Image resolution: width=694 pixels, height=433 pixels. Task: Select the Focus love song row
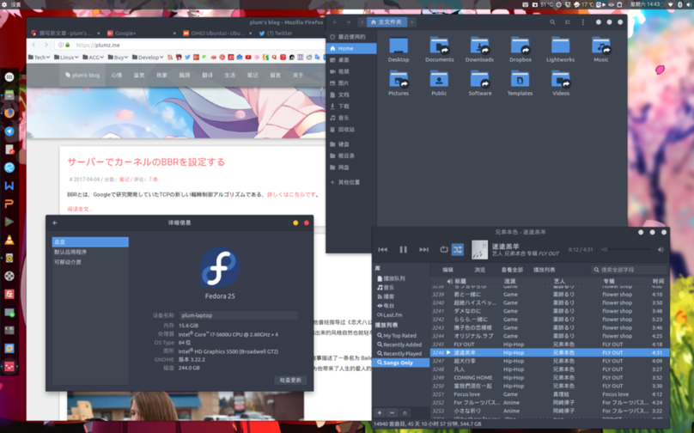(549, 394)
